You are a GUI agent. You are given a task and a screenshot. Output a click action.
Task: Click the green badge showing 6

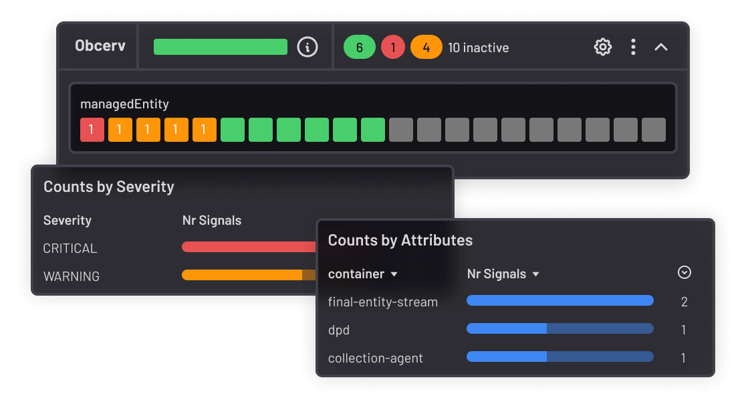pyautogui.click(x=359, y=47)
